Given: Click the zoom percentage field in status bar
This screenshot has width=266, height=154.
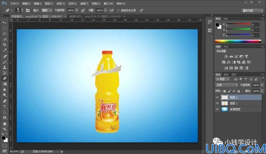Looking at the screenshot, I should [x=14, y=151].
